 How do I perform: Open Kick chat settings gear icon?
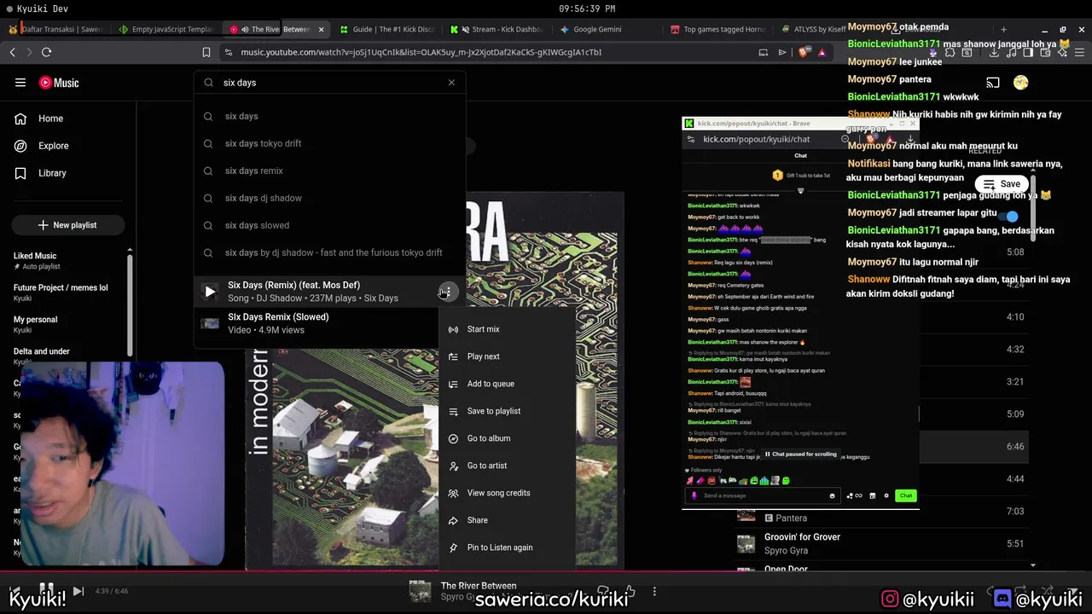click(886, 495)
